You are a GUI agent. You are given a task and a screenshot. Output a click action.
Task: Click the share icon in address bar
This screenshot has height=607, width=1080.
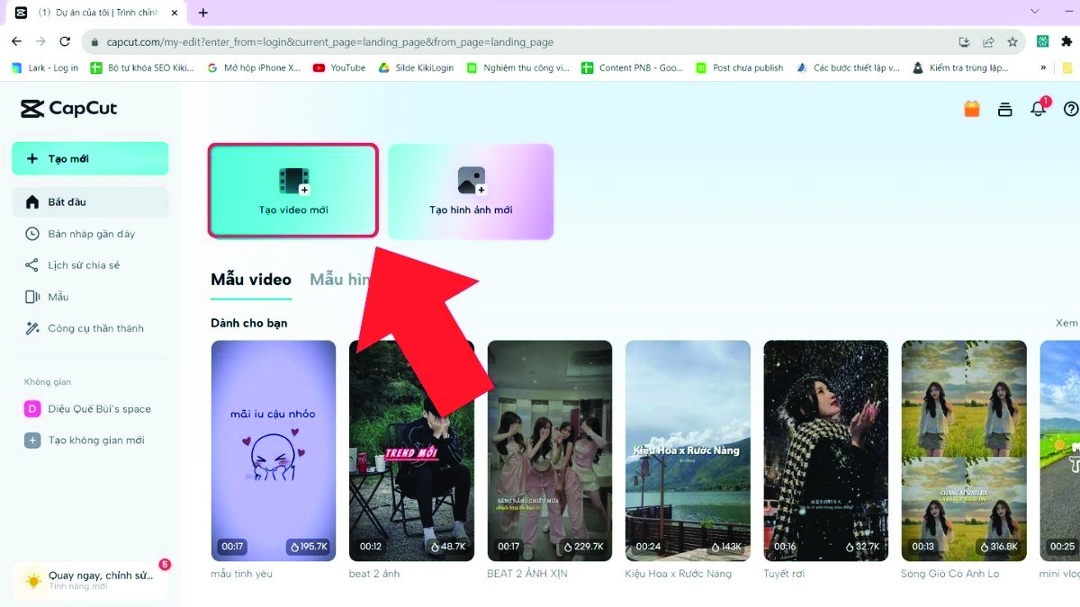coord(988,41)
